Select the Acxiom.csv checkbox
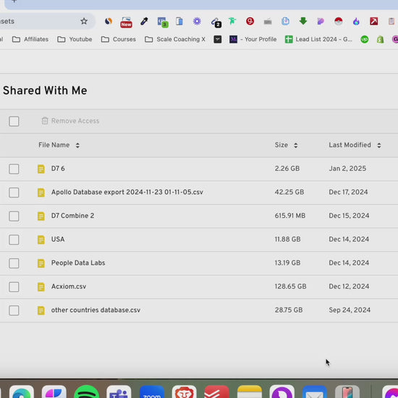Viewport: 398px width, 398px height. click(14, 287)
